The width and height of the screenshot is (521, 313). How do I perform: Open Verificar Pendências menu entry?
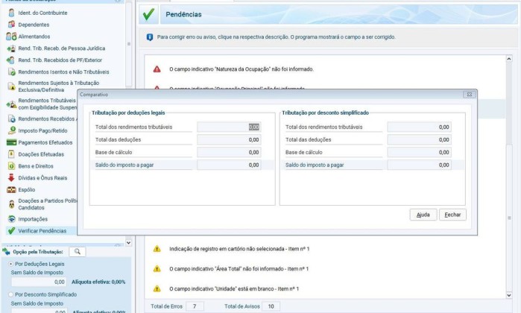[42, 231]
